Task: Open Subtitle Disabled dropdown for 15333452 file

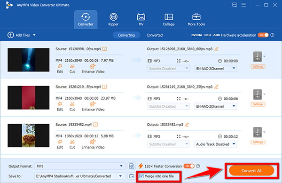Action: point(168,144)
